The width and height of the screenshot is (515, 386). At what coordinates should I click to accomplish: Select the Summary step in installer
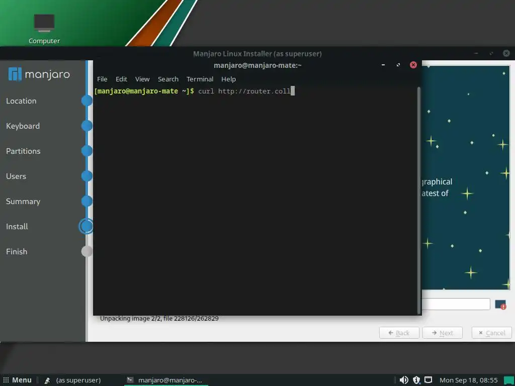(x=23, y=202)
